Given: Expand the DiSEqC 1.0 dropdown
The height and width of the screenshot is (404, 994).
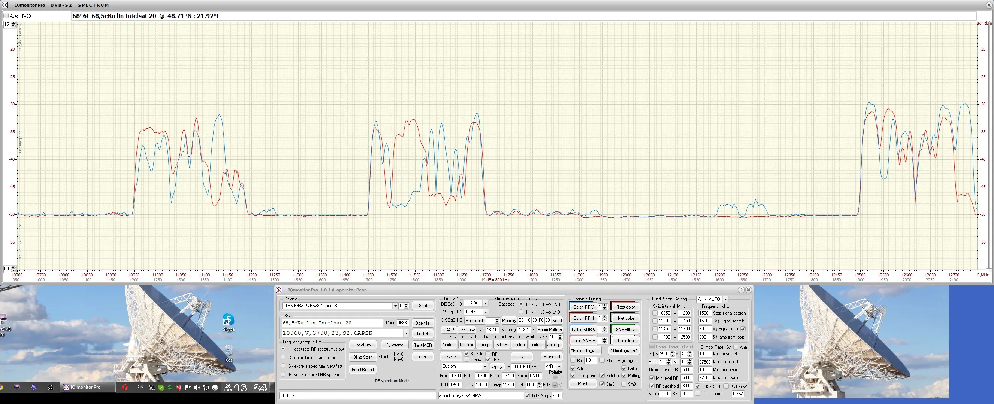Looking at the screenshot, I should point(485,303).
